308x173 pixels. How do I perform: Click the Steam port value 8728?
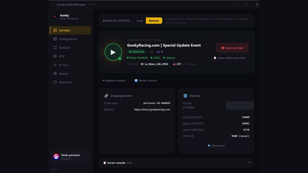click(246, 130)
